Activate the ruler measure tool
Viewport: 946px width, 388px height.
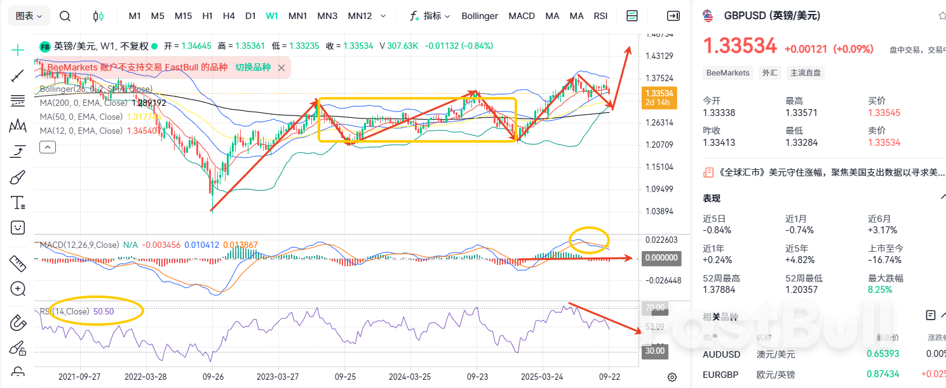tap(18, 262)
